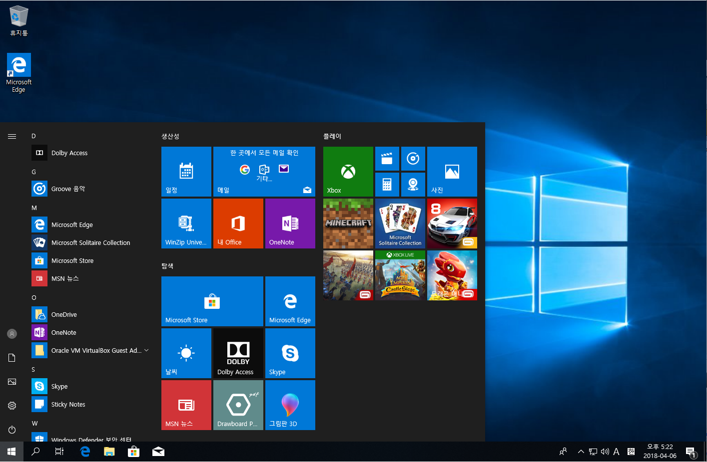Open the 내 Office tile
This screenshot has width=707, height=462.
click(238, 224)
